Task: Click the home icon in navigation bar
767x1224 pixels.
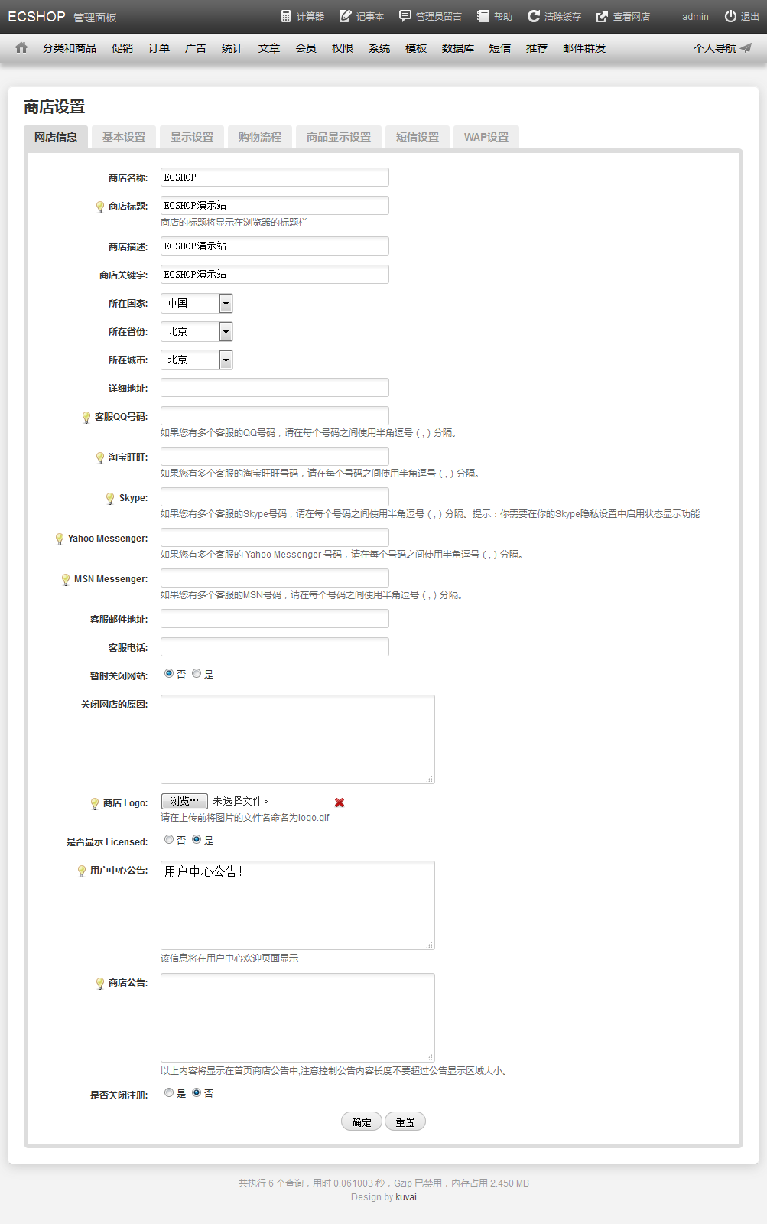Action: pyautogui.click(x=21, y=47)
